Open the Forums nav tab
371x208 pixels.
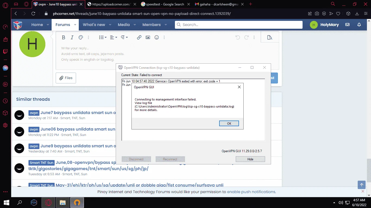click(63, 25)
